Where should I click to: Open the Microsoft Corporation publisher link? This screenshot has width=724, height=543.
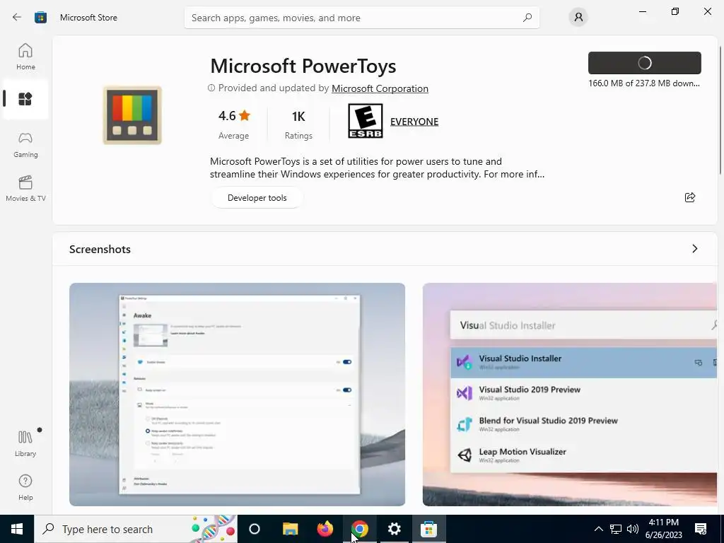point(380,88)
